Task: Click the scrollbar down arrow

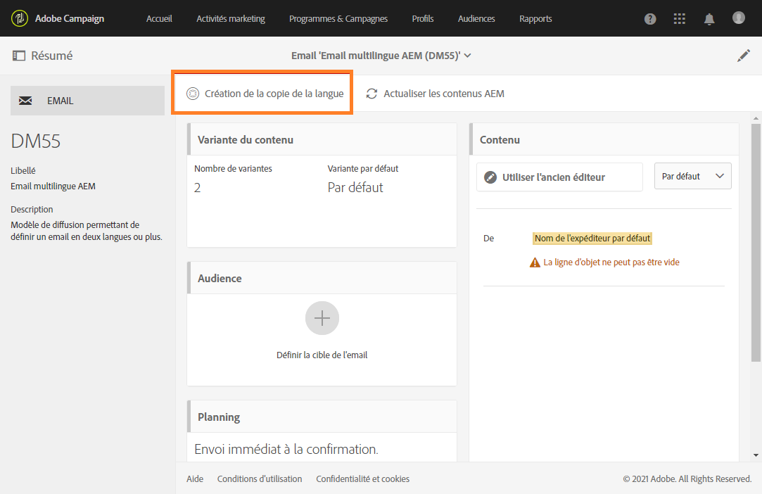Action: tap(756, 455)
